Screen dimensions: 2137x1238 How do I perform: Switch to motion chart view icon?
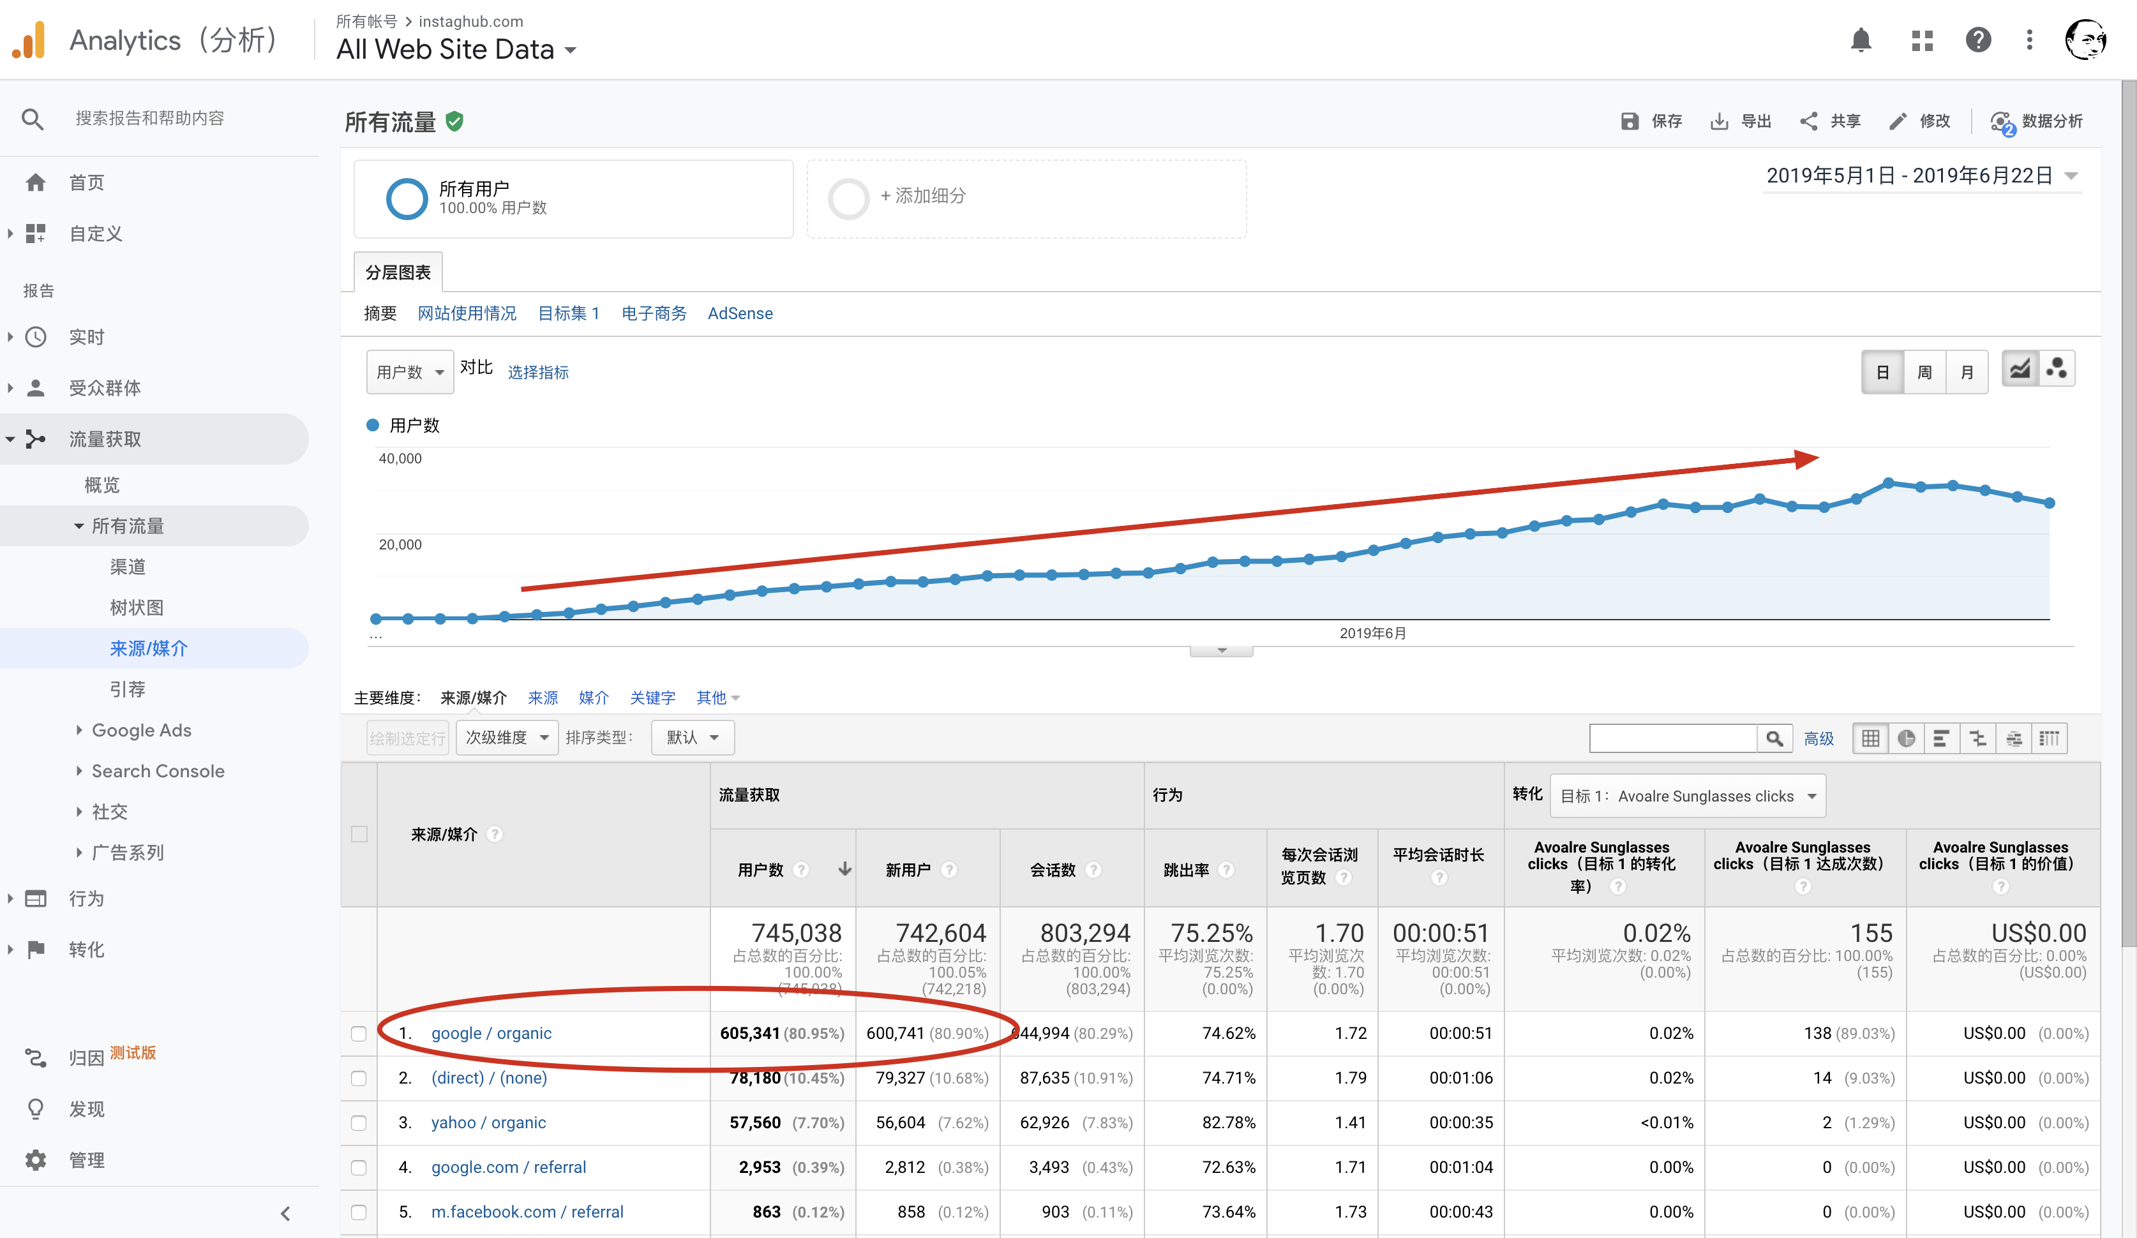click(2057, 369)
